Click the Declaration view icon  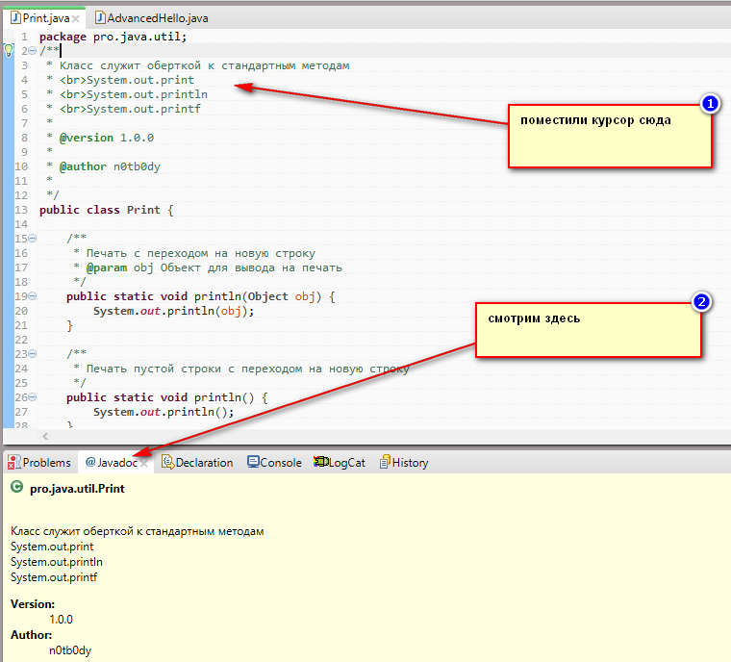[x=167, y=463]
